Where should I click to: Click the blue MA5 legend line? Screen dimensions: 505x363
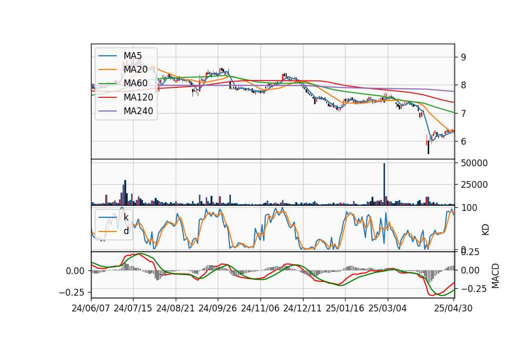(x=107, y=56)
